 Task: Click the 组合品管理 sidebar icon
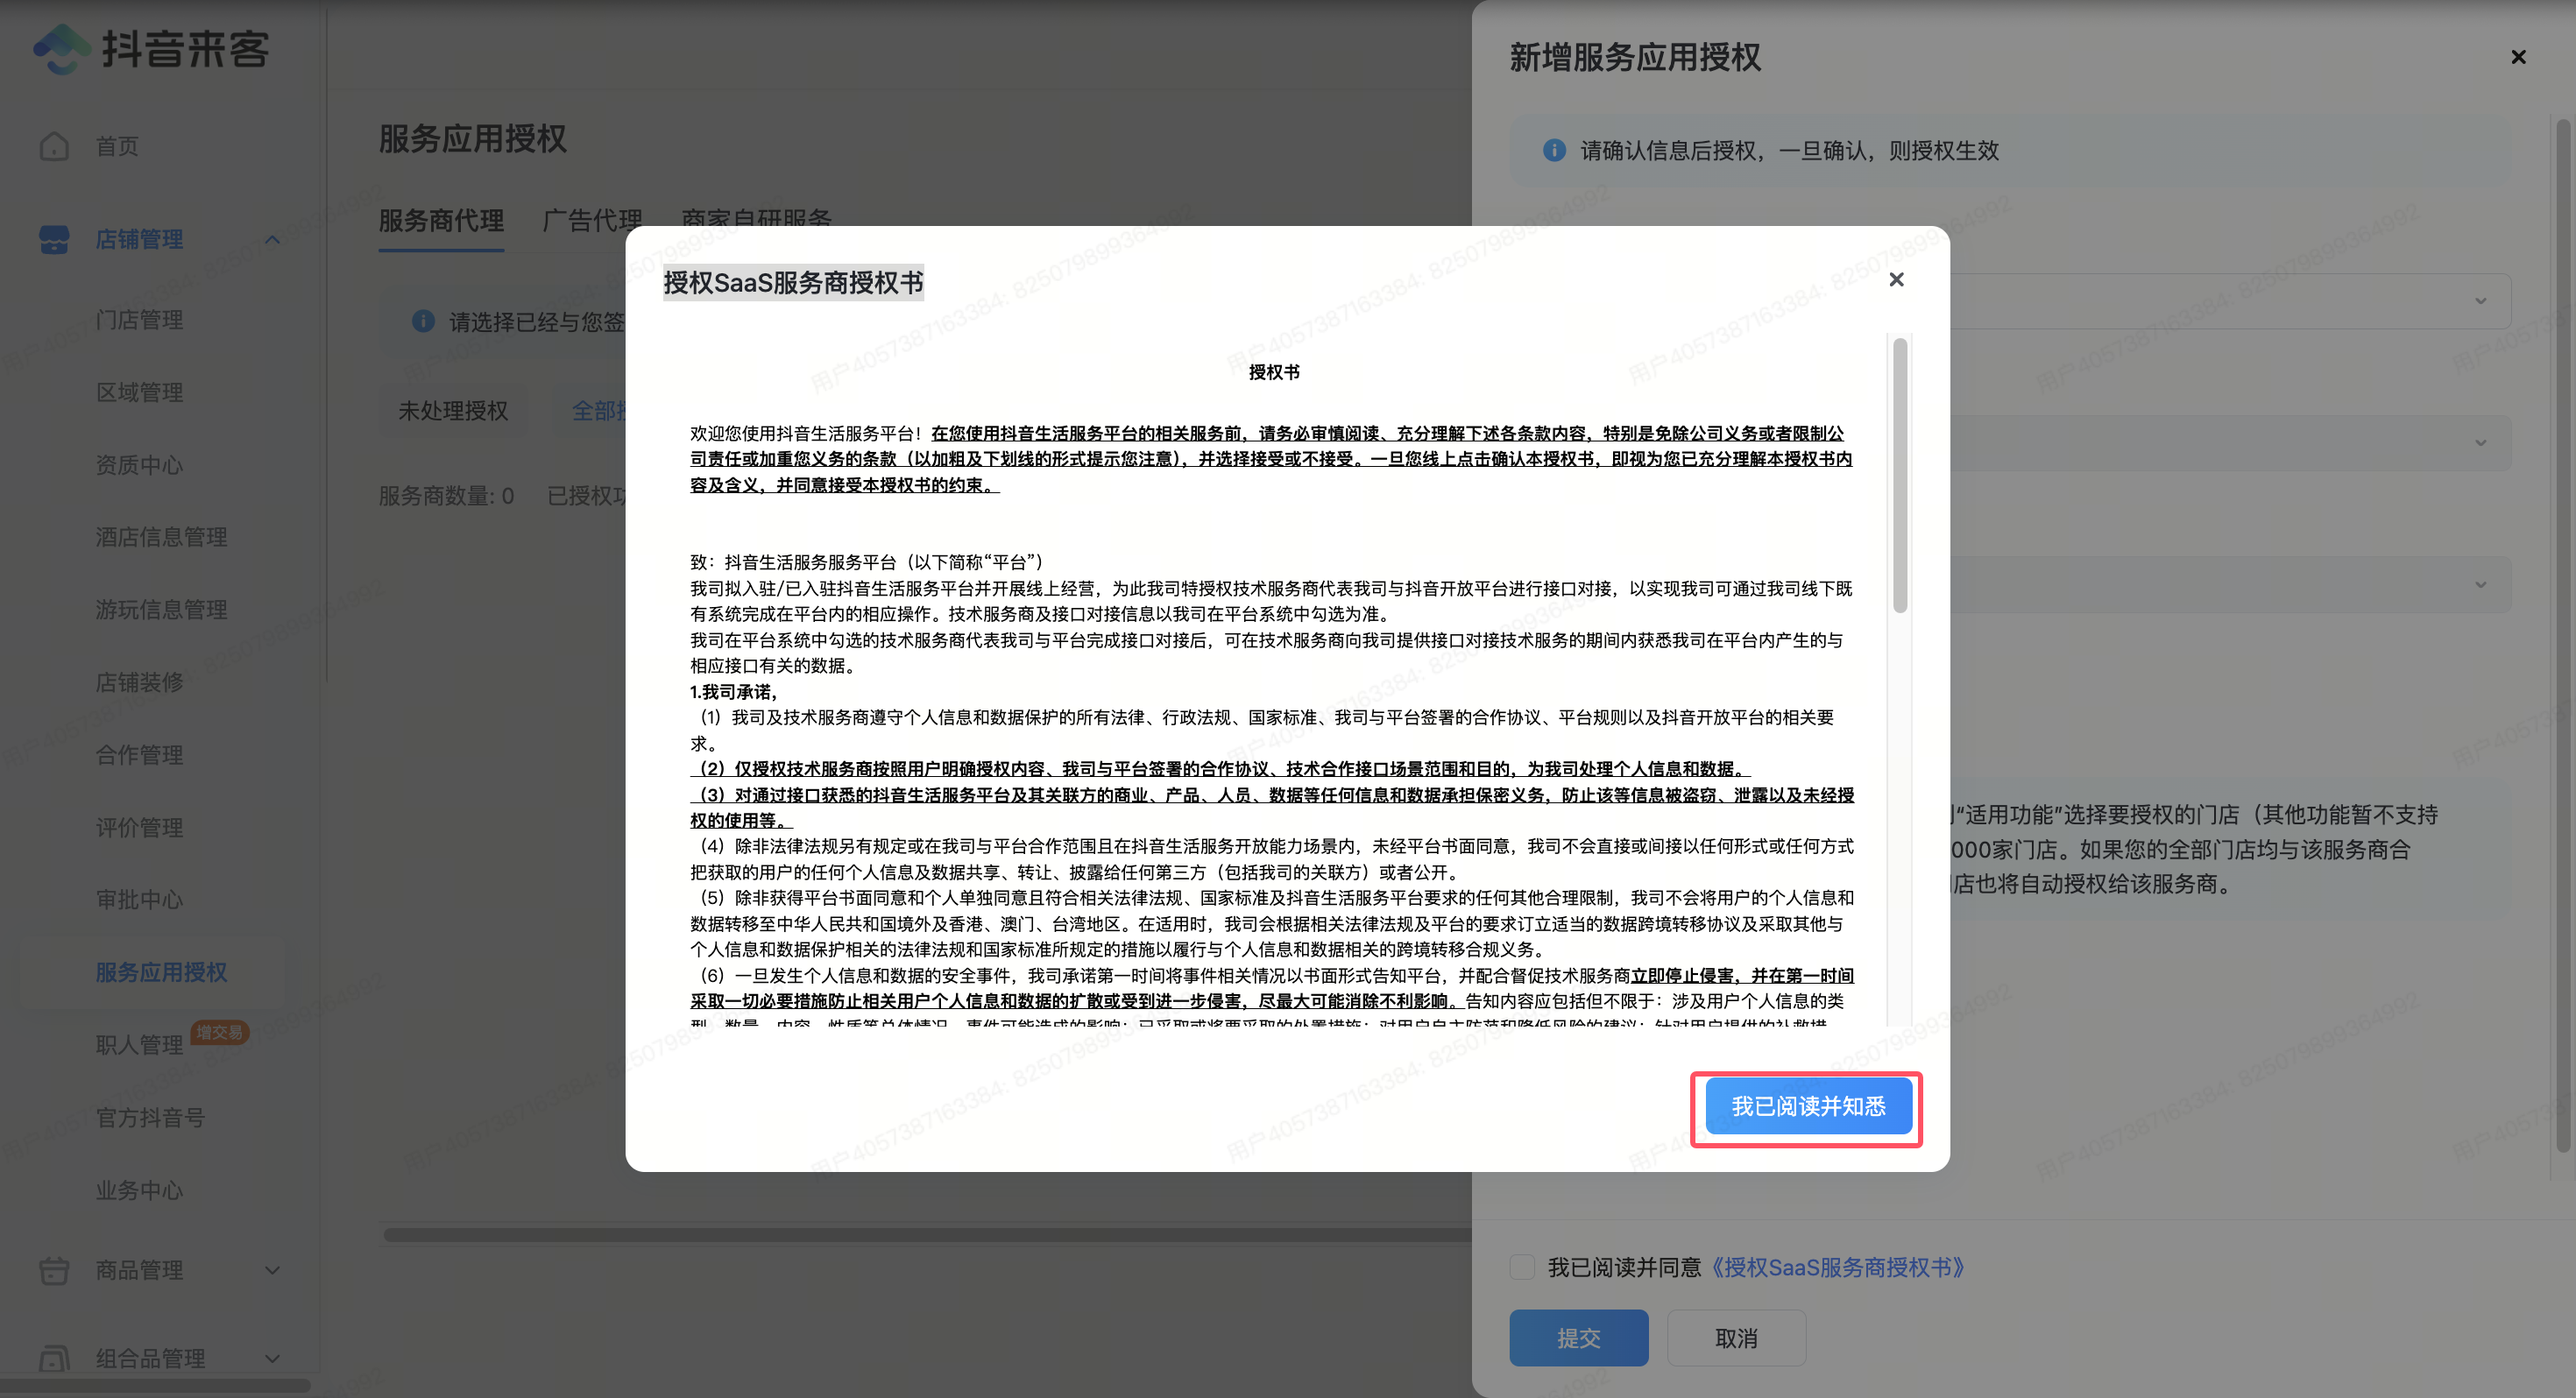54,1358
